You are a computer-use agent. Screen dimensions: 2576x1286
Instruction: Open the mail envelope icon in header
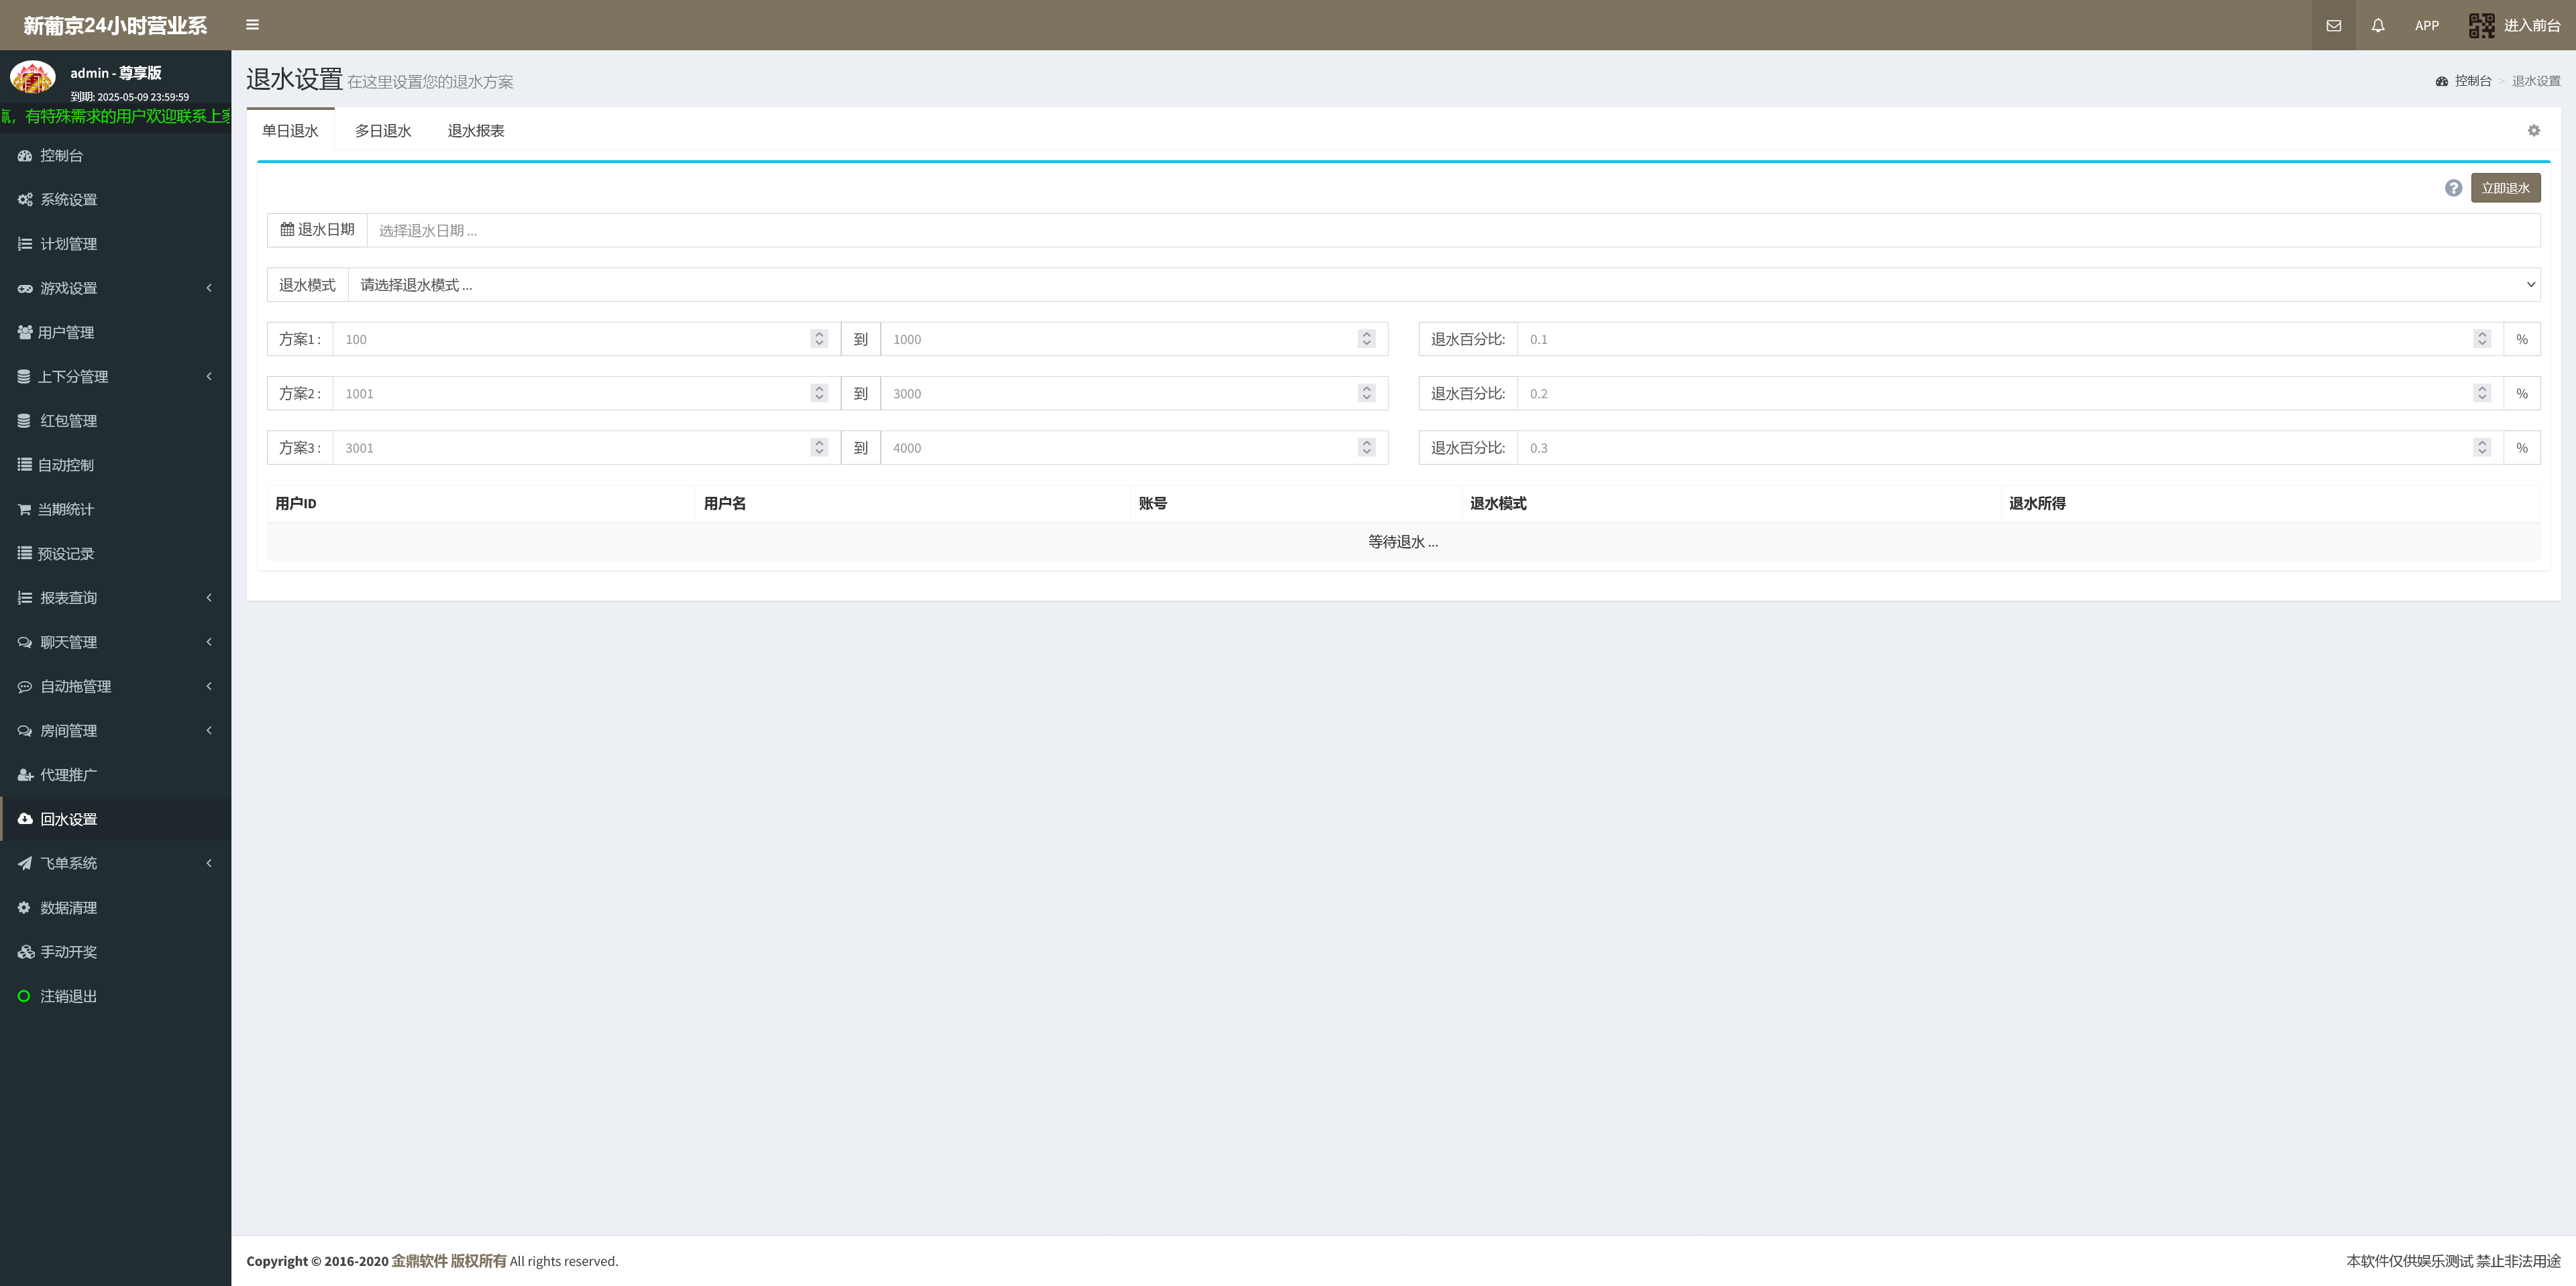click(x=2333, y=25)
